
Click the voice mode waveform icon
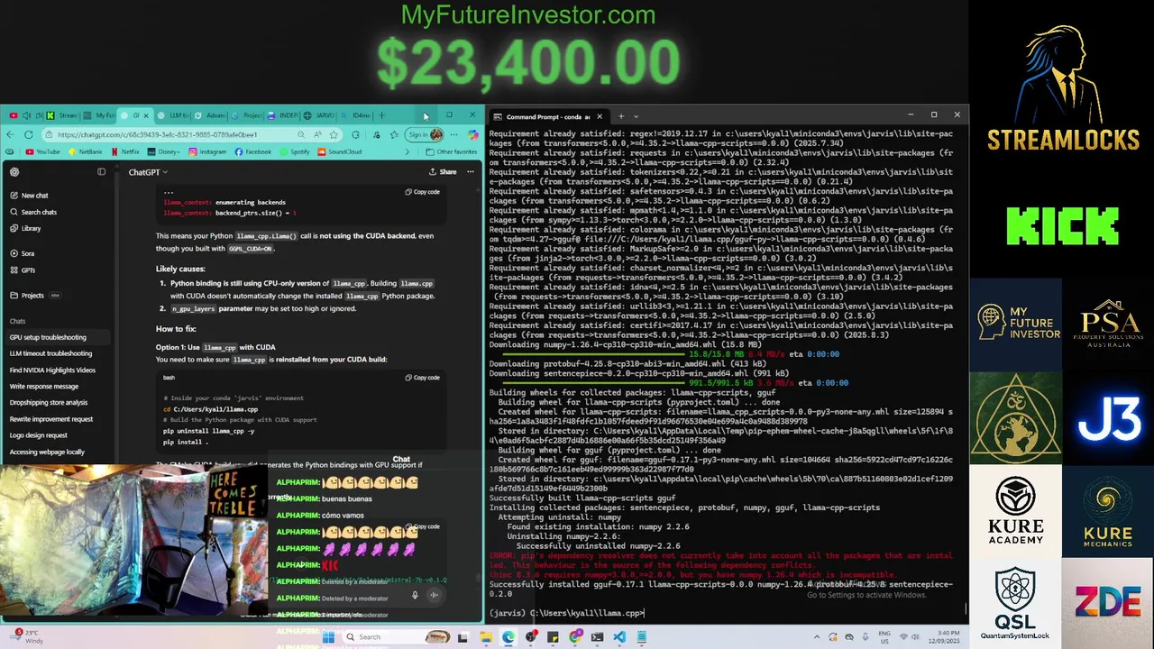(x=434, y=595)
